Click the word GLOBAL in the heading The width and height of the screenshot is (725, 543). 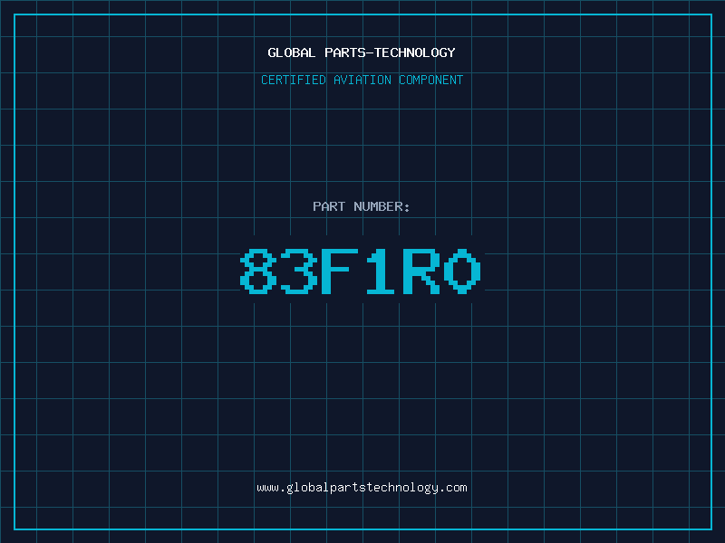pyautogui.click(x=292, y=52)
